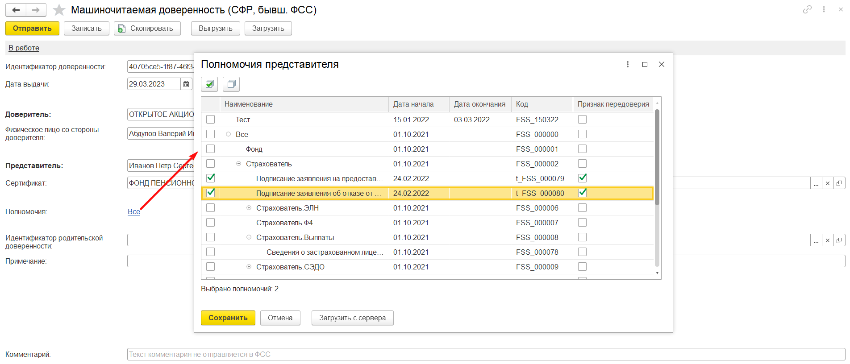850x364 pixels.
Task: Check all permissions in the dialog toolbar
Action: 209,84
